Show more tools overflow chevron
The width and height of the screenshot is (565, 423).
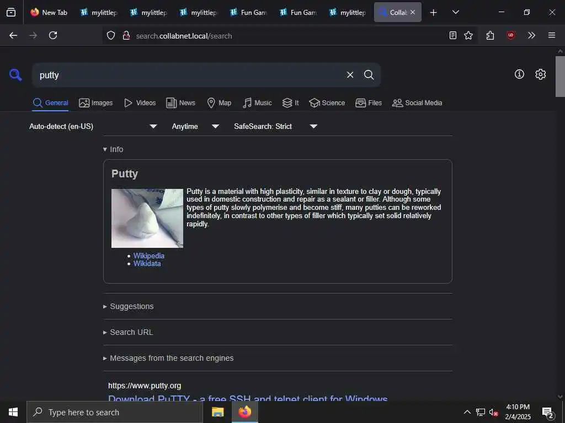[x=531, y=35]
